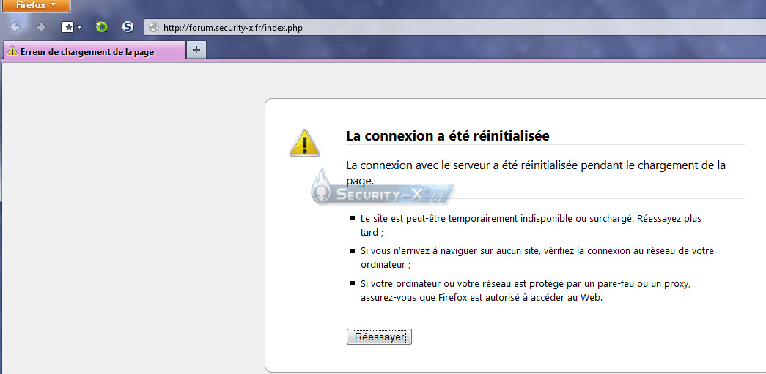Click the globe site identity icon
766x374 pixels.
[154, 28]
